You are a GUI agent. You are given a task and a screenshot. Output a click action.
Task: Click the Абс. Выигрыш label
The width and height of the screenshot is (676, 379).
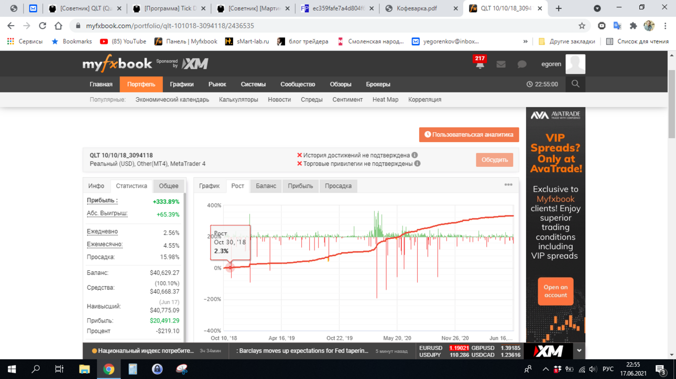click(x=107, y=213)
